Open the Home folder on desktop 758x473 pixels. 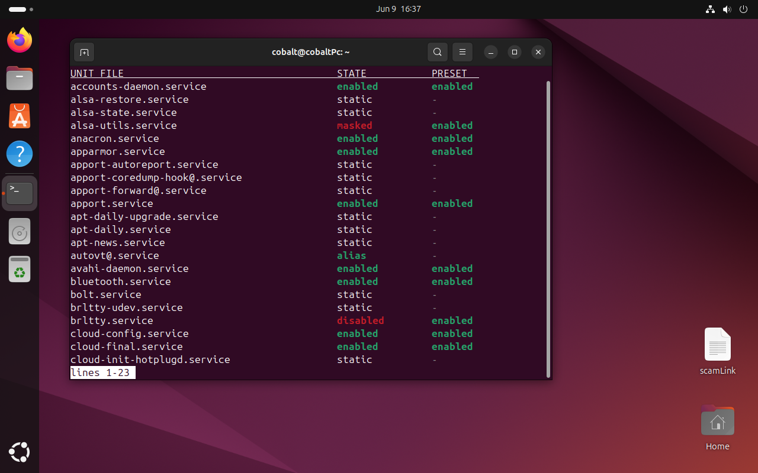(x=718, y=427)
